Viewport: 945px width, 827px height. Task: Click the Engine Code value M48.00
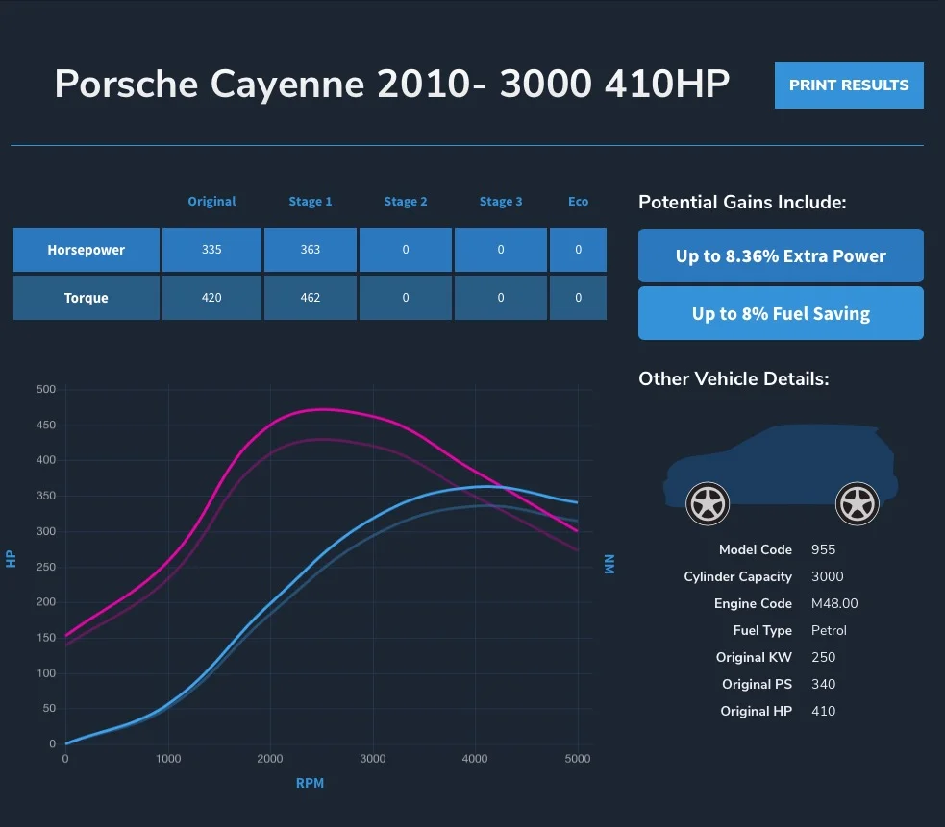(834, 603)
